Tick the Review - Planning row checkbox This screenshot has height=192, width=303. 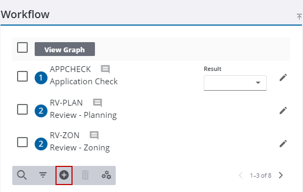pos(22,109)
